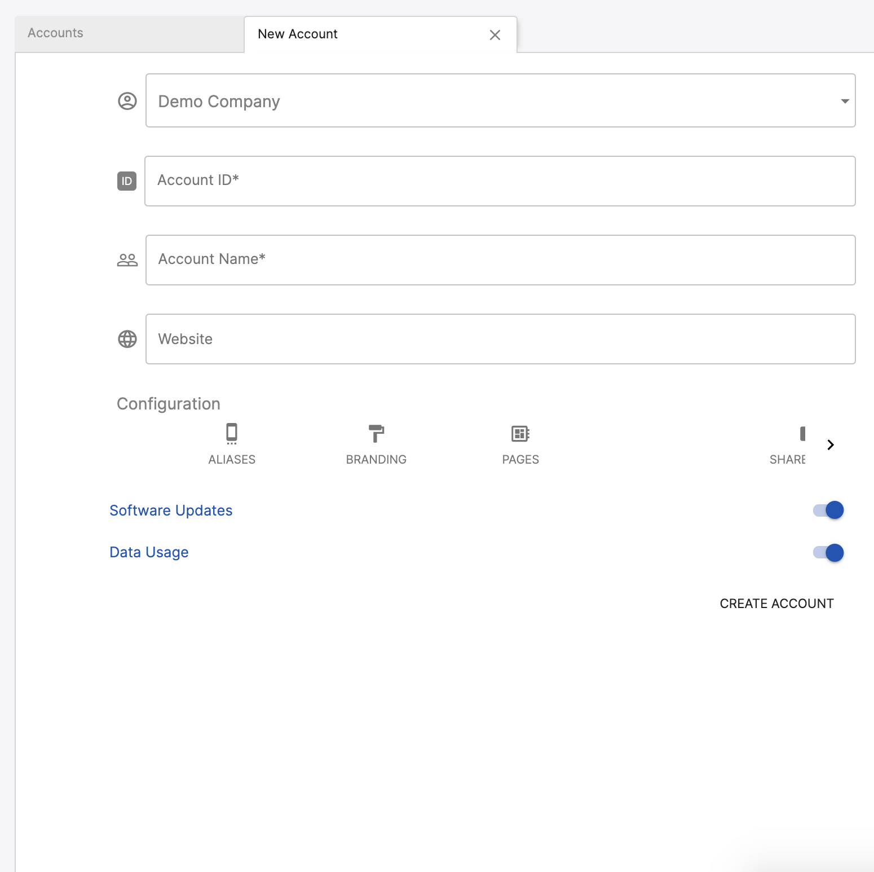874x872 pixels.
Task: Click the Software Updates link
Action: click(171, 510)
